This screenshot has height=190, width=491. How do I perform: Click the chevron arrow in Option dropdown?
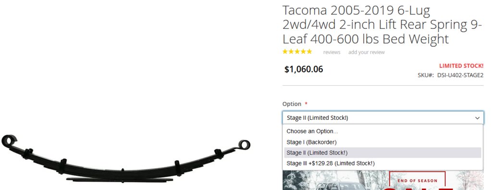click(477, 118)
